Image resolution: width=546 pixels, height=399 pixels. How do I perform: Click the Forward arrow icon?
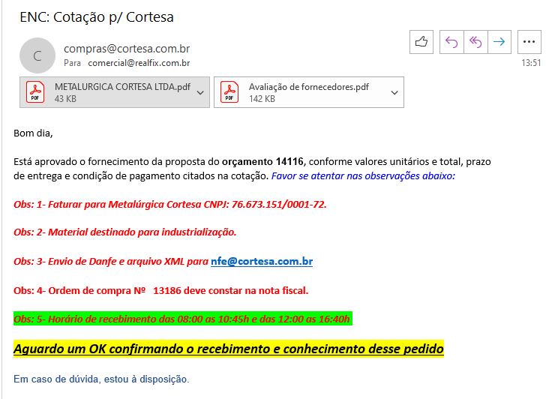(499, 42)
